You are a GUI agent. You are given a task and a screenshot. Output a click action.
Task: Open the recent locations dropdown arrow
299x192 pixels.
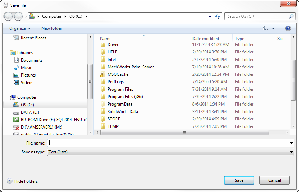[x=25, y=17]
